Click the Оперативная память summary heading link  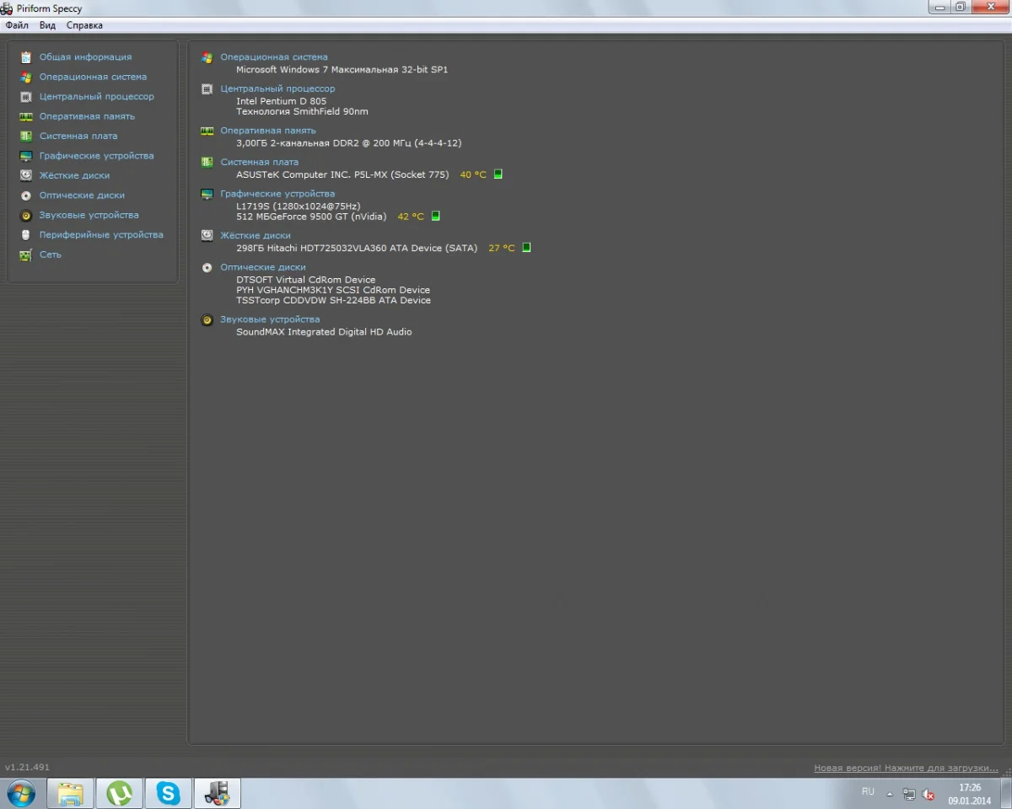[x=268, y=131]
